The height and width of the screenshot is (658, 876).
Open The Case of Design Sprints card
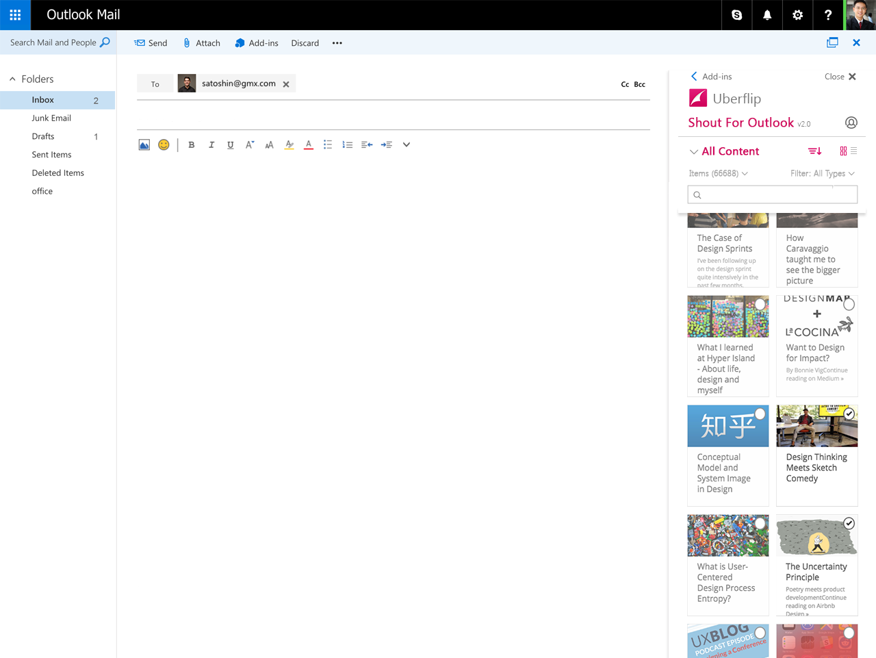[x=728, y=251]
